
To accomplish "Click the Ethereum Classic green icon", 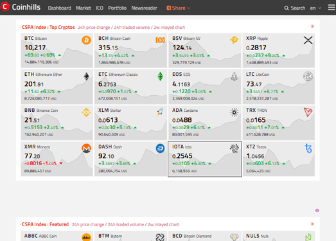I will click(x=160, y=76).
